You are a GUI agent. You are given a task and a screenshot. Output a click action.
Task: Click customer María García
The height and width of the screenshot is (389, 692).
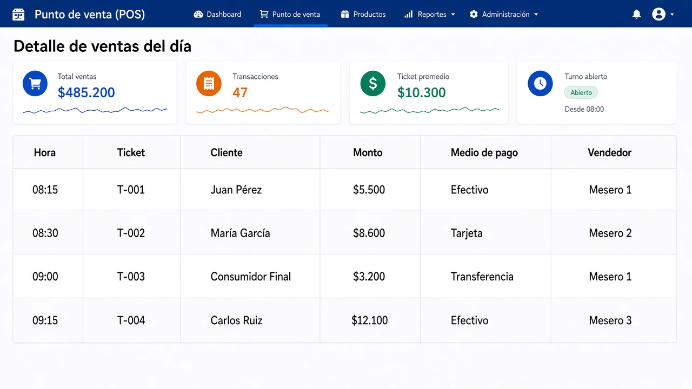pos(240,233)
